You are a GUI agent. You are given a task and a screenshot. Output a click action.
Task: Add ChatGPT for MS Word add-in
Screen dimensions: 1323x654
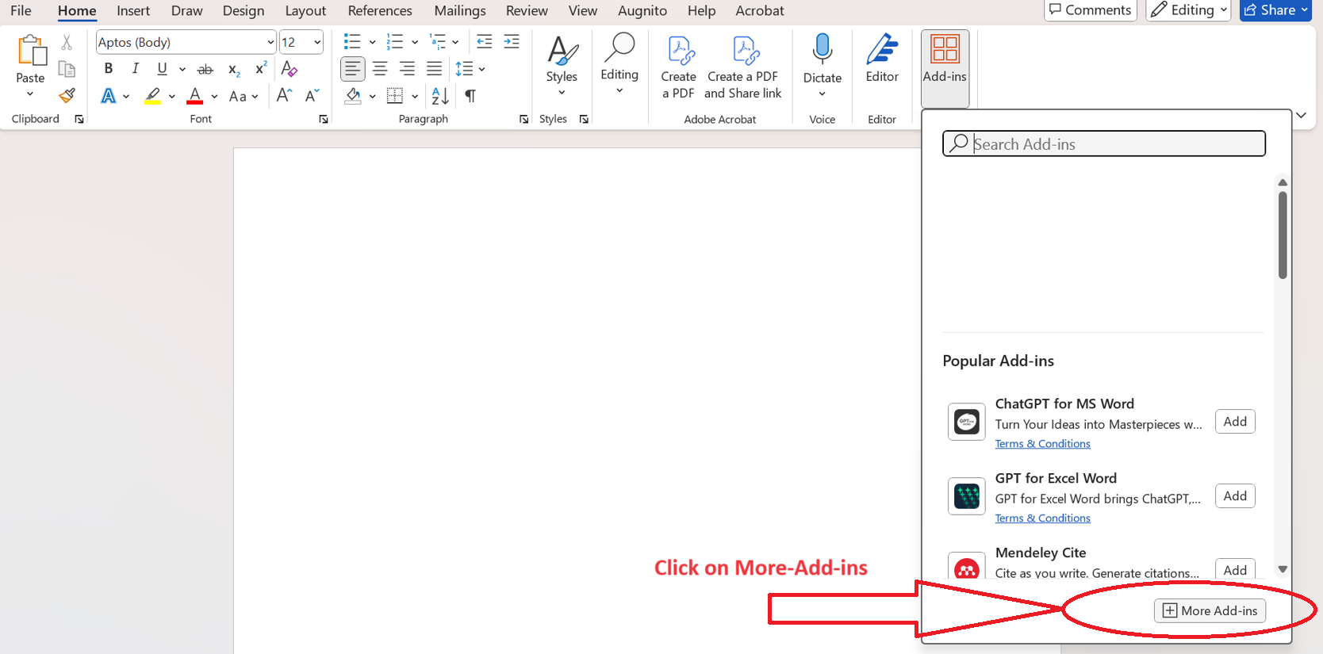pyautogui.click(x=1234, y=422)
